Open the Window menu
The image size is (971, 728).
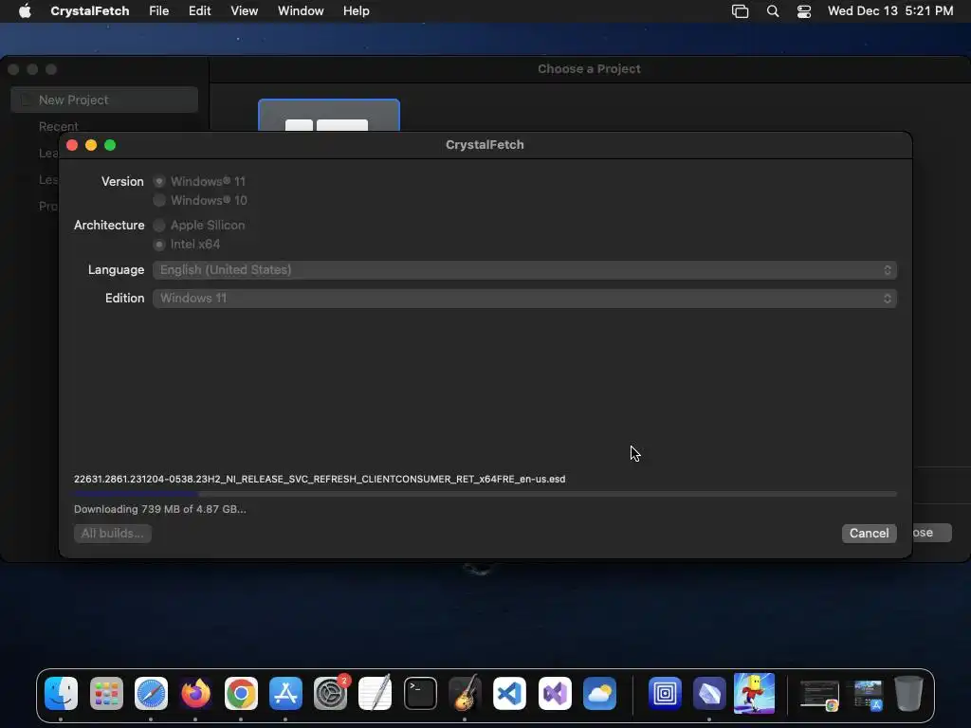coord(301,11)
